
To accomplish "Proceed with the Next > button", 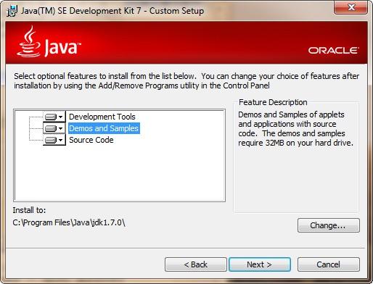I will click(260, 264).
